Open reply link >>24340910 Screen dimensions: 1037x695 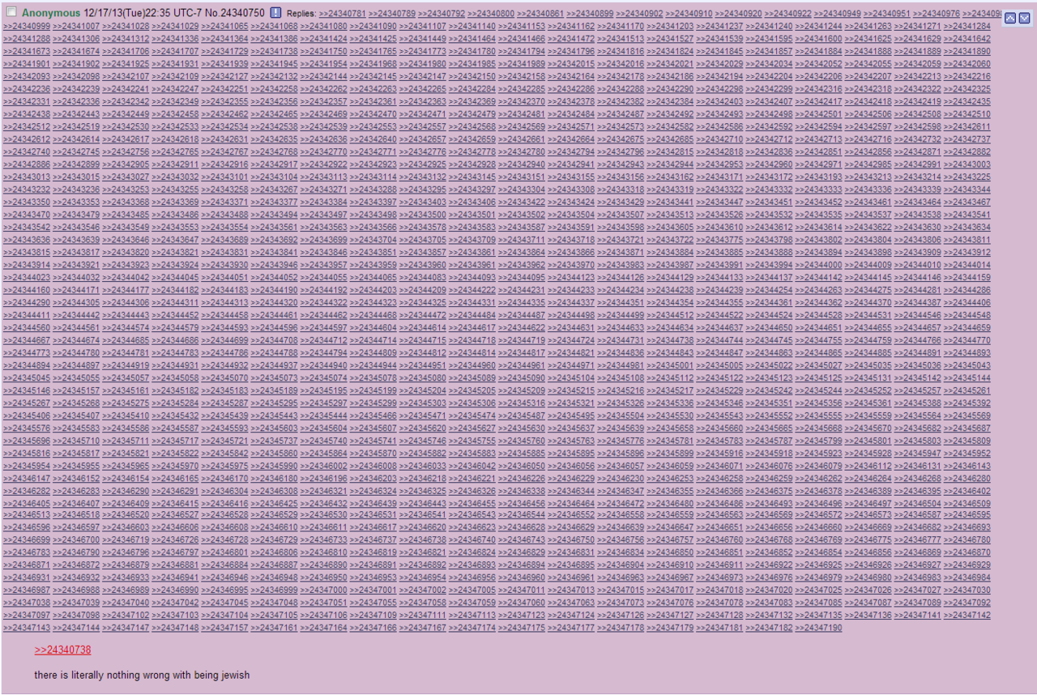pyautogui.click(x=689, y=15)
